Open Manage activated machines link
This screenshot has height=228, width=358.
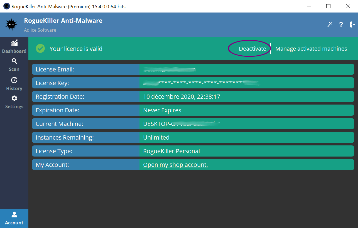[311, 49]
